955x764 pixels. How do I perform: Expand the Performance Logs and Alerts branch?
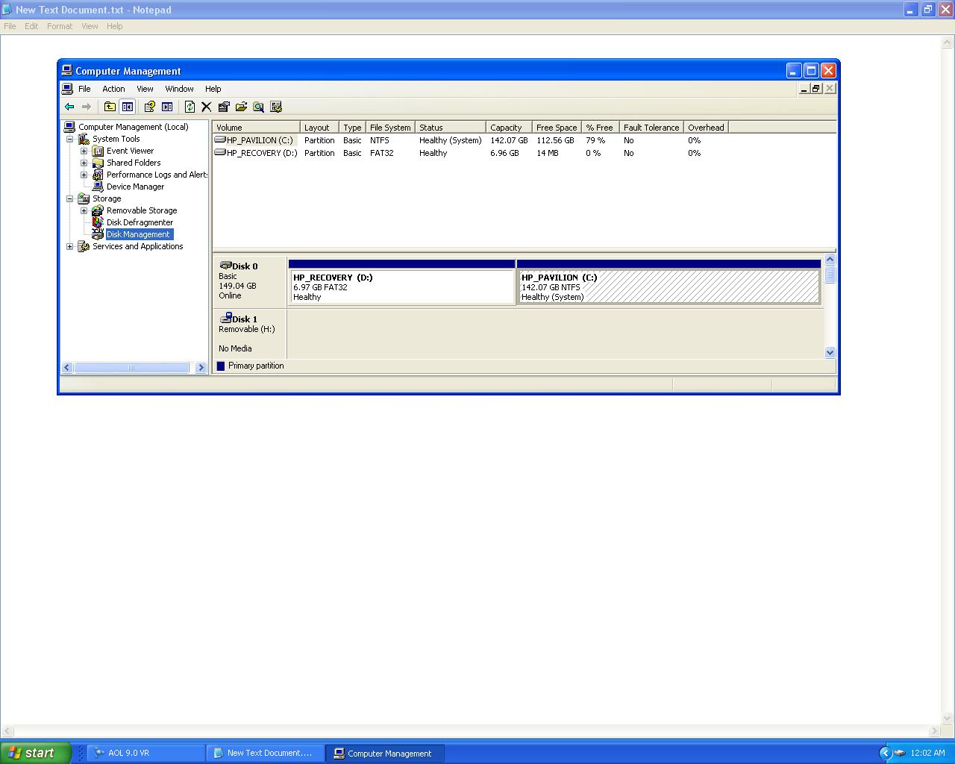pyautogui.click(x=84, y=175)
